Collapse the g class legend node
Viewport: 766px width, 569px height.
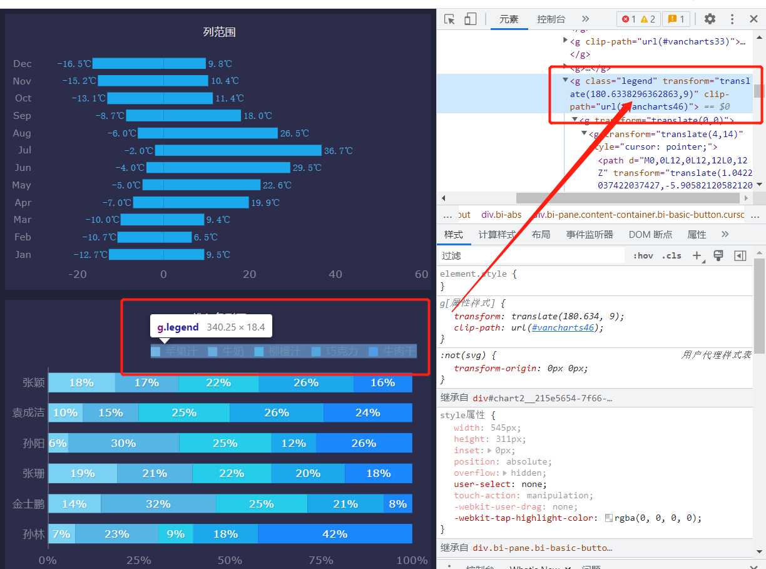click(566, 80)
